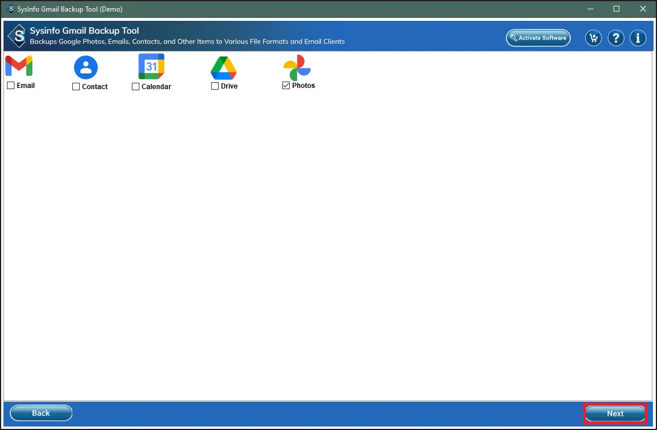Enable the Drive checkbox
The width and height of the screenshot is (657, 430).
coord(215,86)
